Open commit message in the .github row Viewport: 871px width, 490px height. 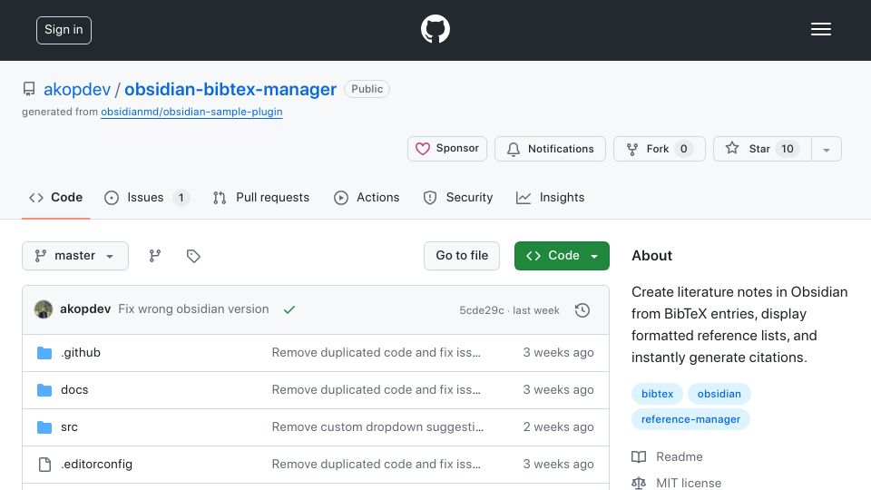376,353
